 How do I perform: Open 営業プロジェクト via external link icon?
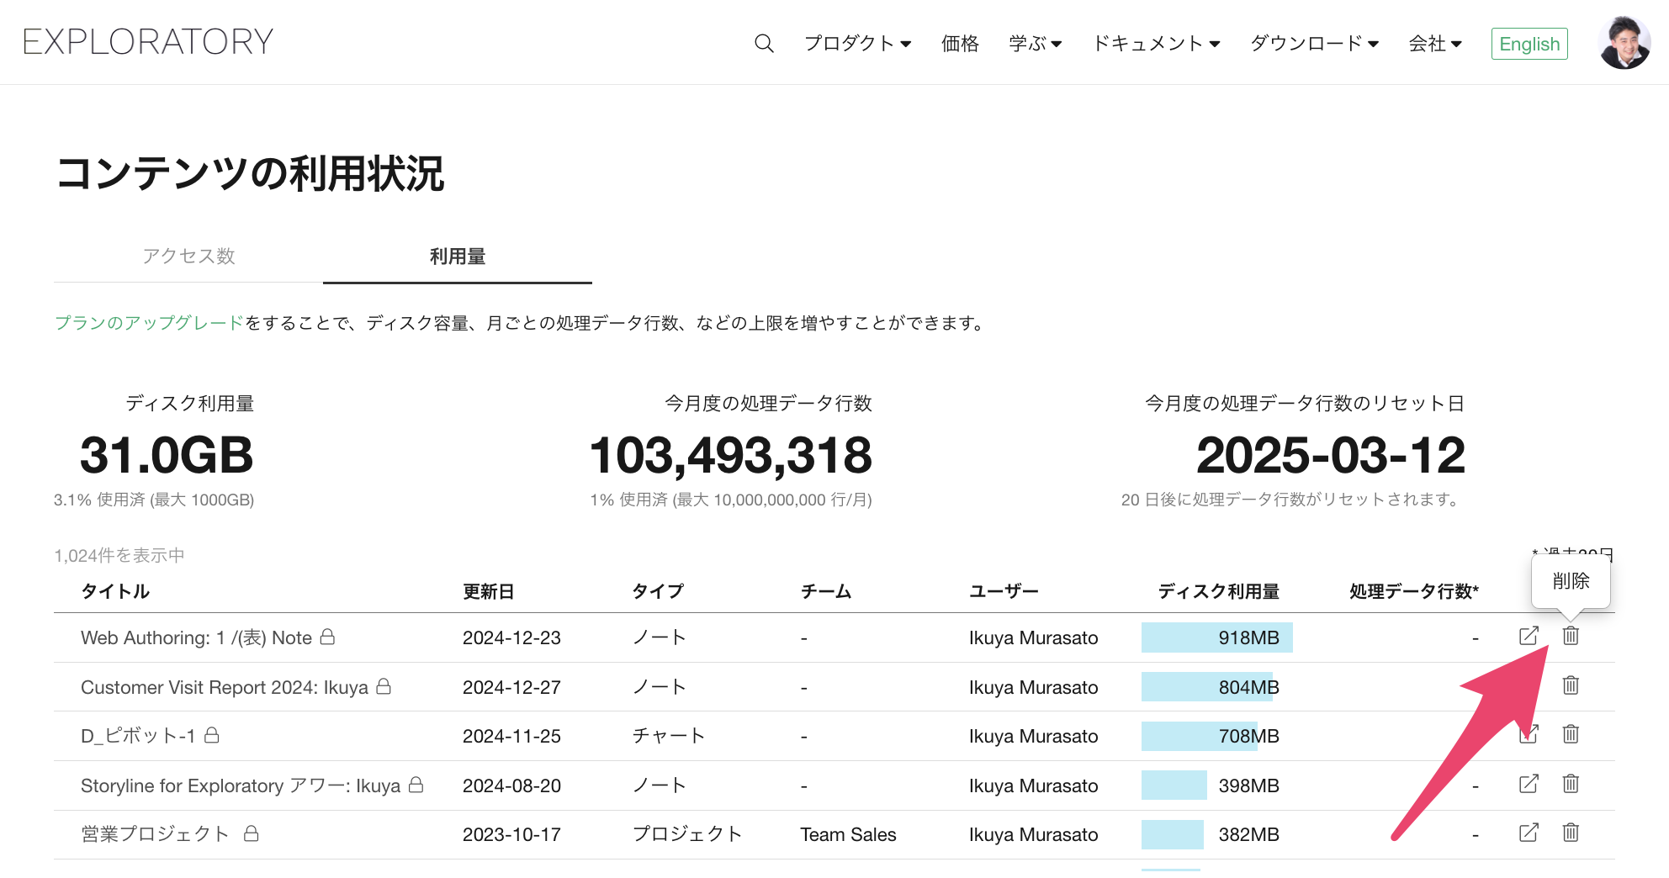tap(1529, 833)
